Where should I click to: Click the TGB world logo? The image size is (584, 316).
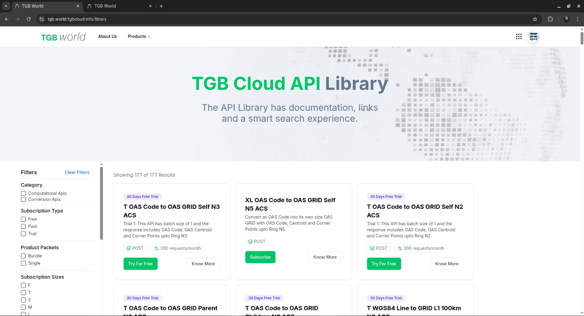[x=63, y=37]
